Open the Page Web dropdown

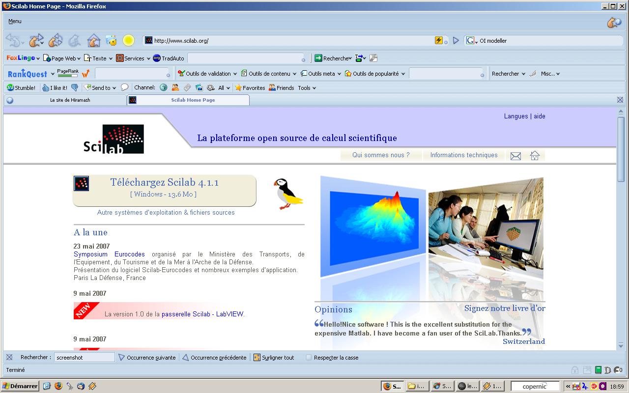tap(61, 58)
